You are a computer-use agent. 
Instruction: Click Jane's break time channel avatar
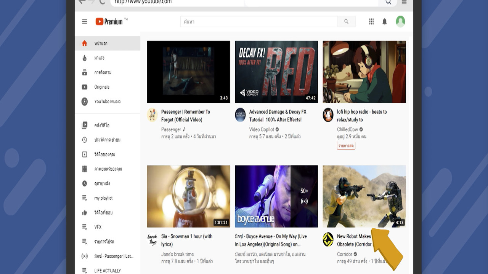point(152,239)
